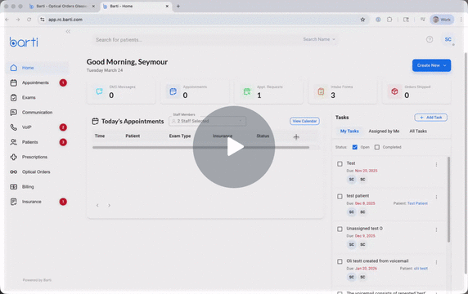Click the Tasks panel scrollbar
This screenshot has height=294, width=468.
[x=448, y=199]
